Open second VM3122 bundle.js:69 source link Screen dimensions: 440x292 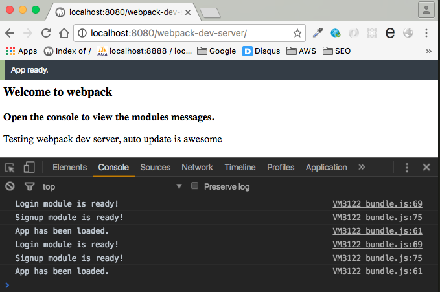(377, 245)
